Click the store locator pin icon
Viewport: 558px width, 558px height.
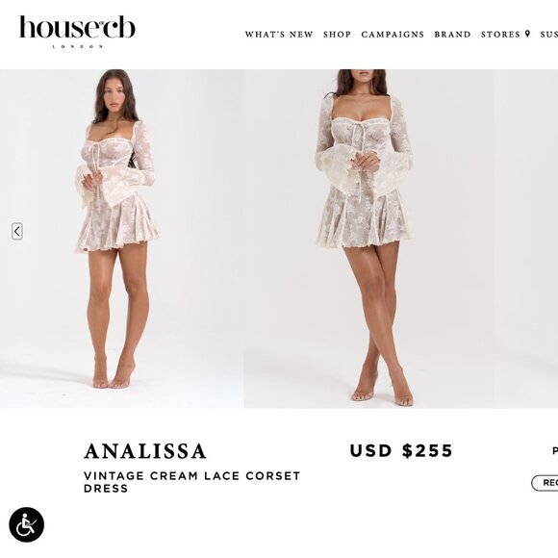[x=527, y=34]
